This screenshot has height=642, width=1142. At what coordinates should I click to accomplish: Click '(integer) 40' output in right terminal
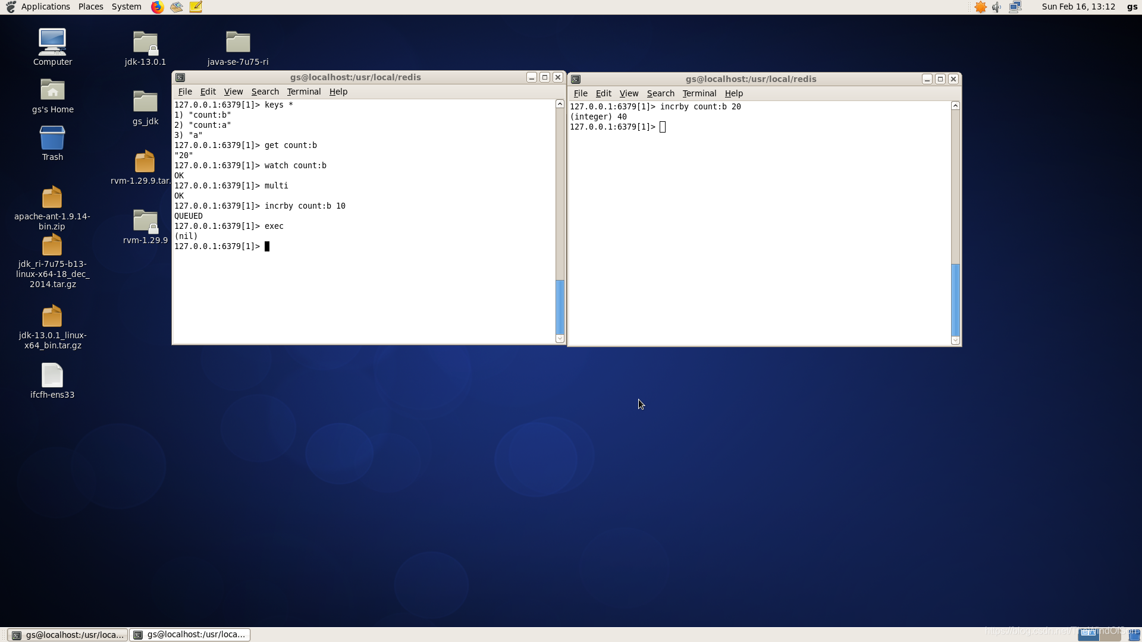point(598,117)
